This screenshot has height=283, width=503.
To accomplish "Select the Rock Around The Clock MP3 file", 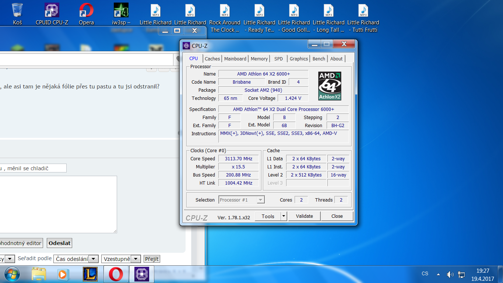I will coord(225,18).
